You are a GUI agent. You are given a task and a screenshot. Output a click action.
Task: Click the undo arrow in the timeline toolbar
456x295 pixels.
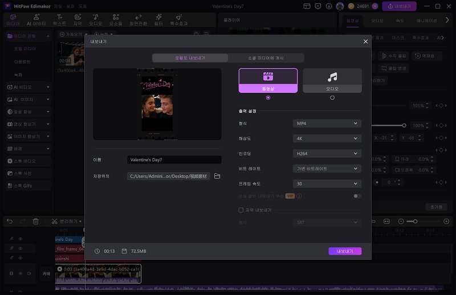point(10,221)
